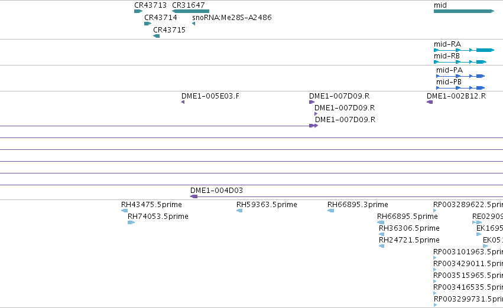Click the DME1-005E03.F feature arrow
The width and height of the screenshot is (503, 308).
[183, 102]
